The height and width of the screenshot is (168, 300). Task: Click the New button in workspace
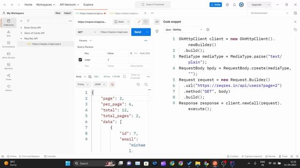[x=58, y=13]
